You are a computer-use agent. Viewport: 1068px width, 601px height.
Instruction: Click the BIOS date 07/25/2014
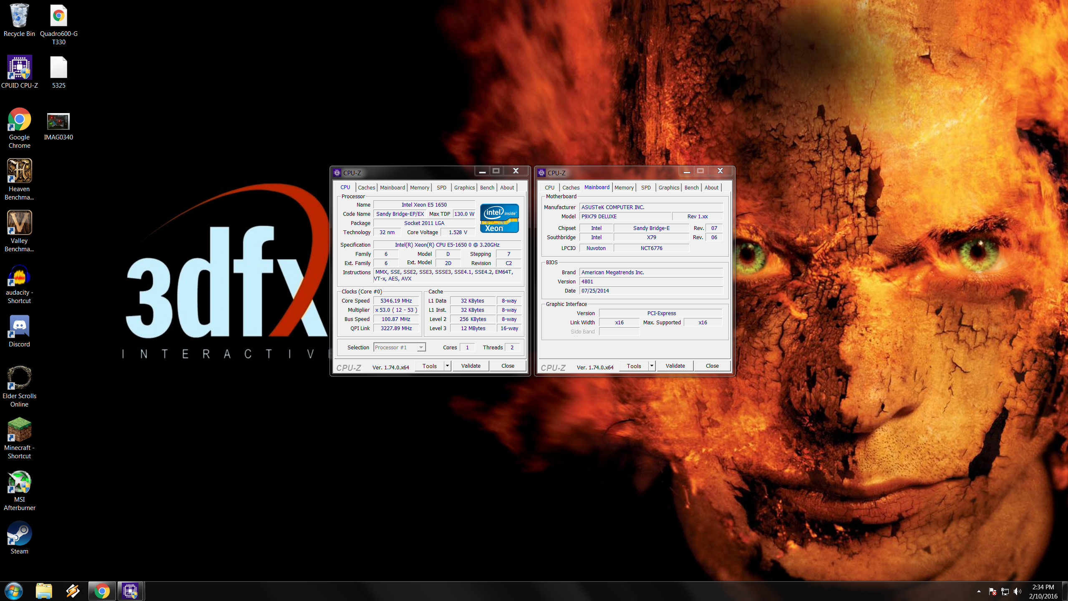tap(651, 290)
